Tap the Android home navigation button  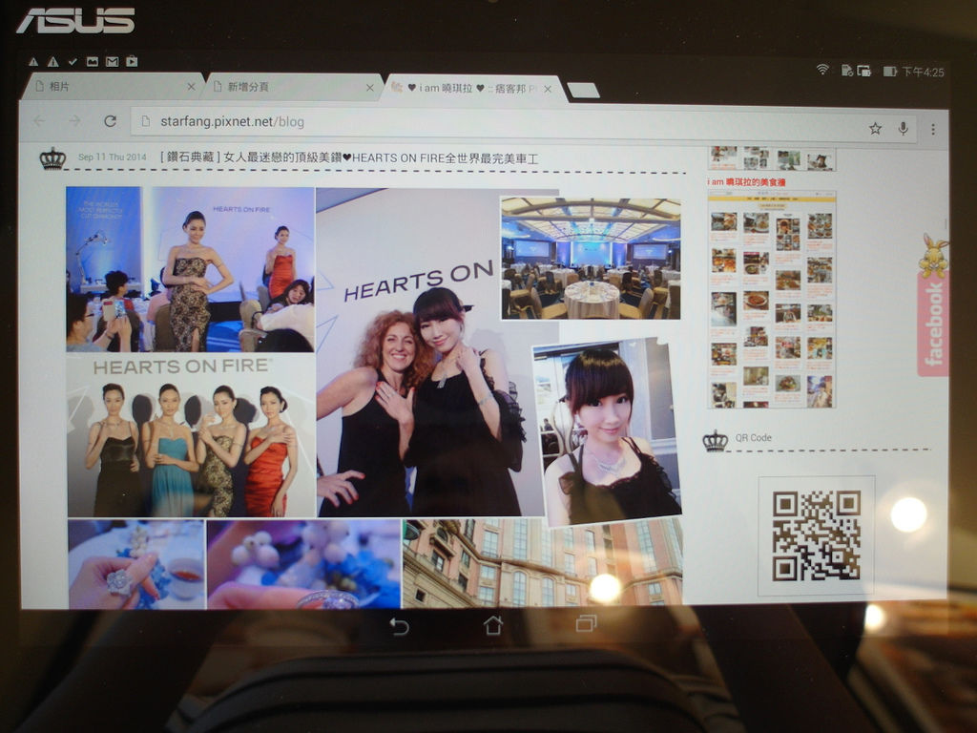[493, 624]
